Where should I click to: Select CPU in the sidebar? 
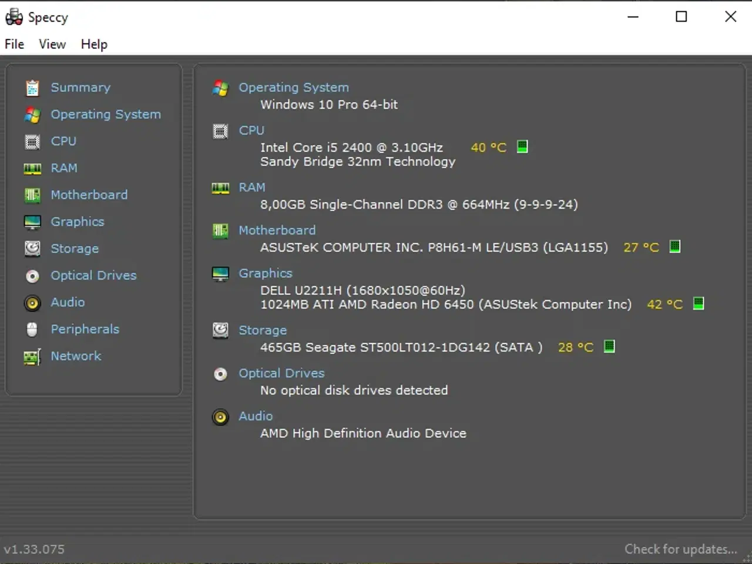[x=63, y=141]
